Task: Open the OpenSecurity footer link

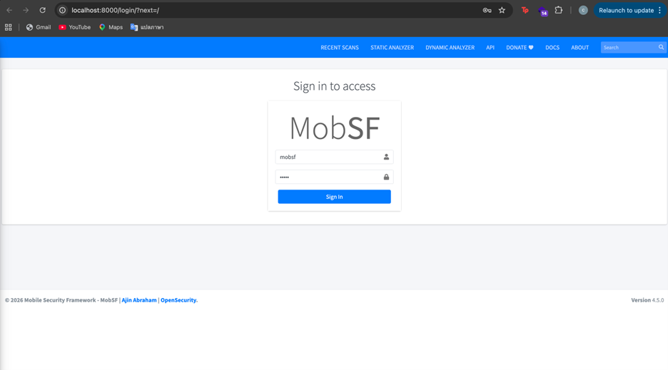Action: click(179, 300)
